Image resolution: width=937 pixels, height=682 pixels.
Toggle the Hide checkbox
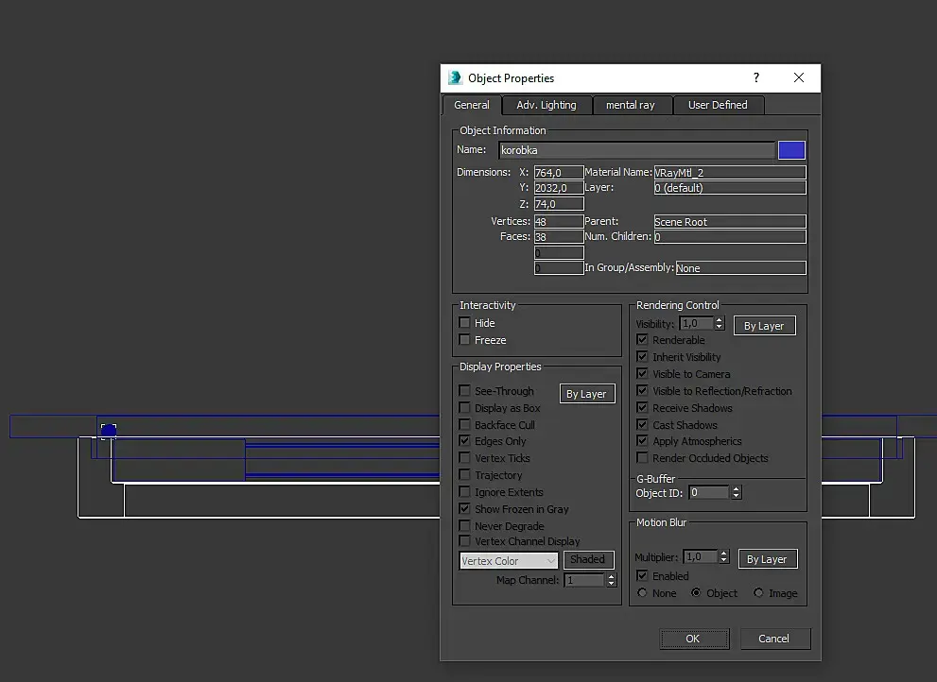tap(464, 322)
